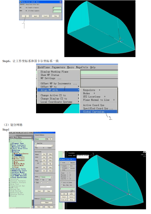
Task: Click the pick list input field
Action: pyautogui.click(x=67, y=189)
